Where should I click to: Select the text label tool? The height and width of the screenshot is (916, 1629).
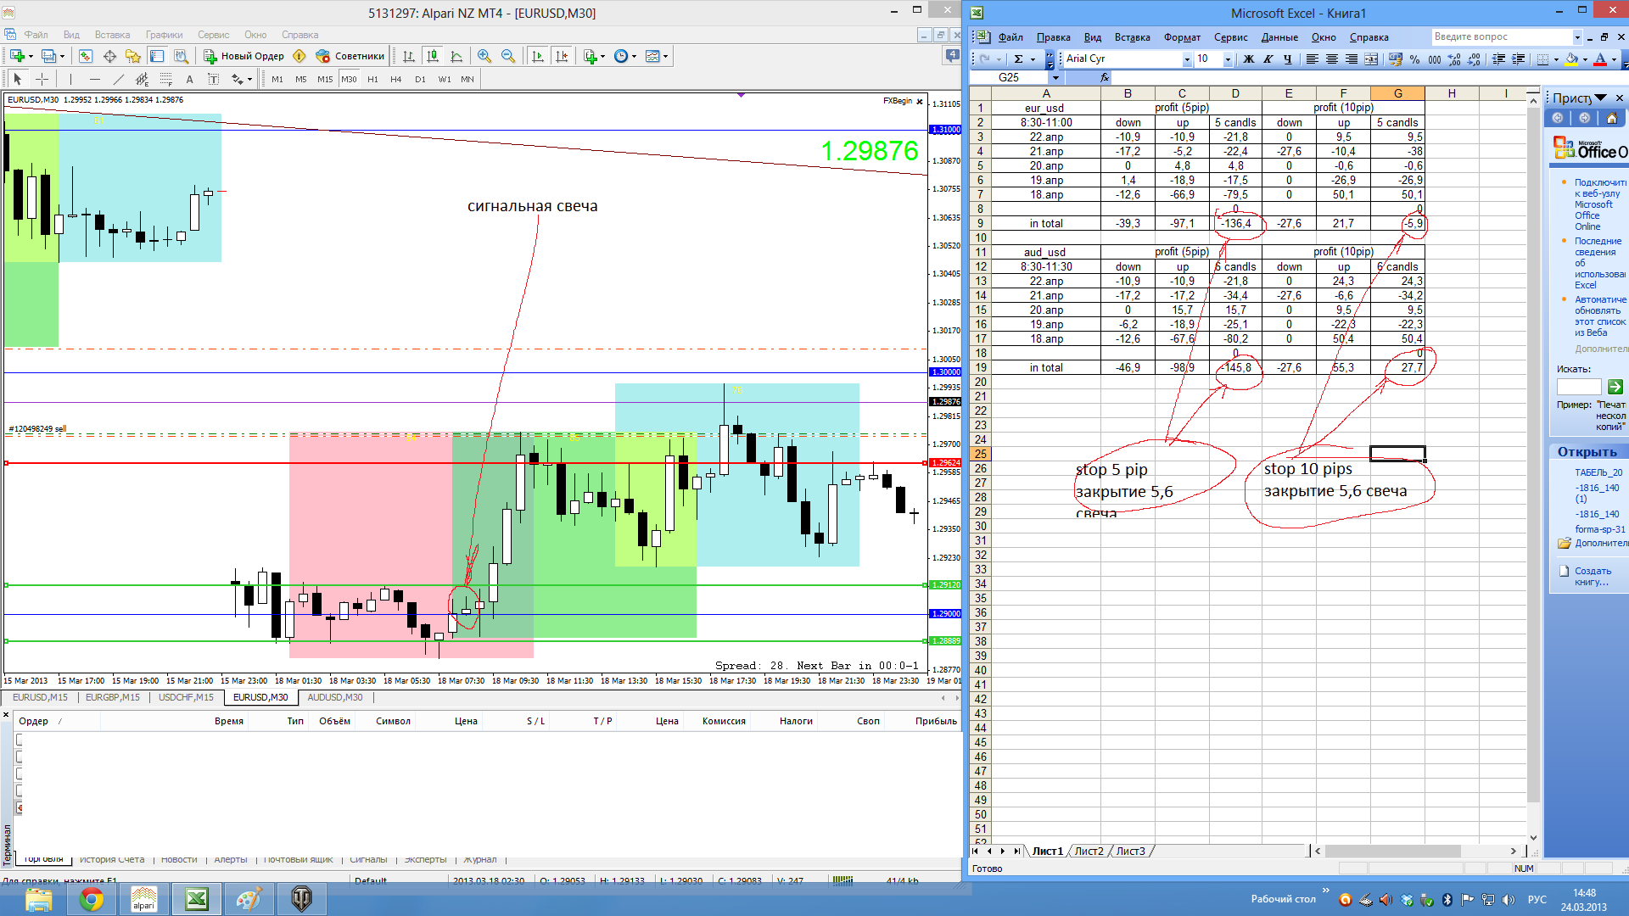pos(214,79)
